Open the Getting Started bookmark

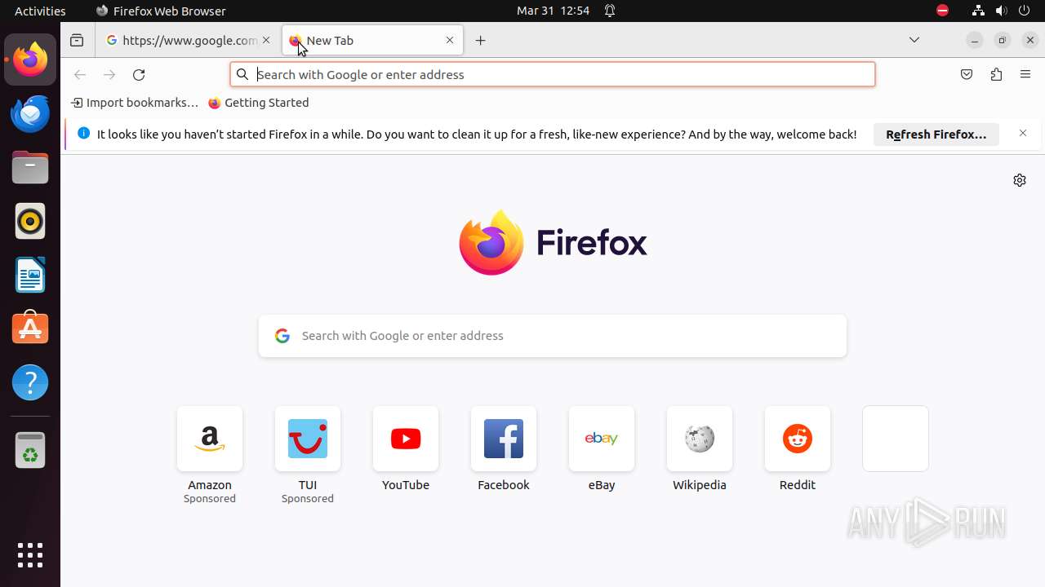click(x=258, y=103)
